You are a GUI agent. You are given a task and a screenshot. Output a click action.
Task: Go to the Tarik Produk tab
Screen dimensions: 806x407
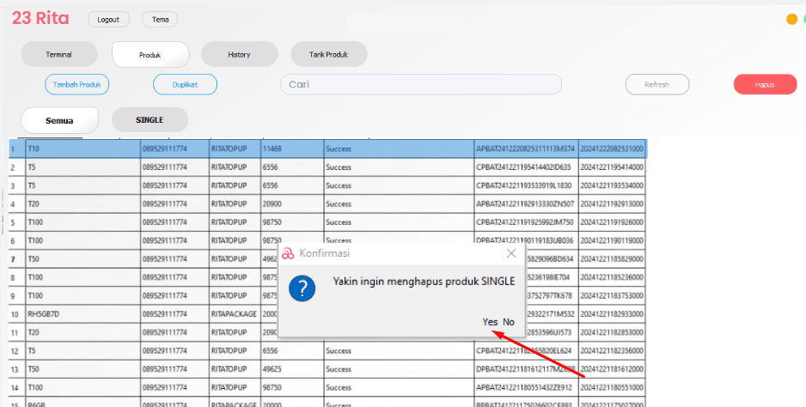coord(328,55)
